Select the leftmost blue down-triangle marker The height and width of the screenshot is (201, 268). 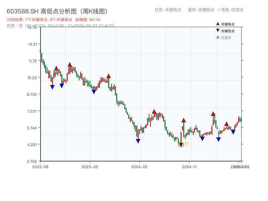(x=52, y=87)
